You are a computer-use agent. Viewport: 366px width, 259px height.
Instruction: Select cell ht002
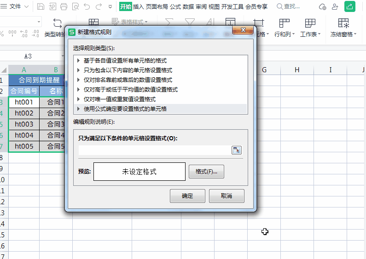coord(24,113)
